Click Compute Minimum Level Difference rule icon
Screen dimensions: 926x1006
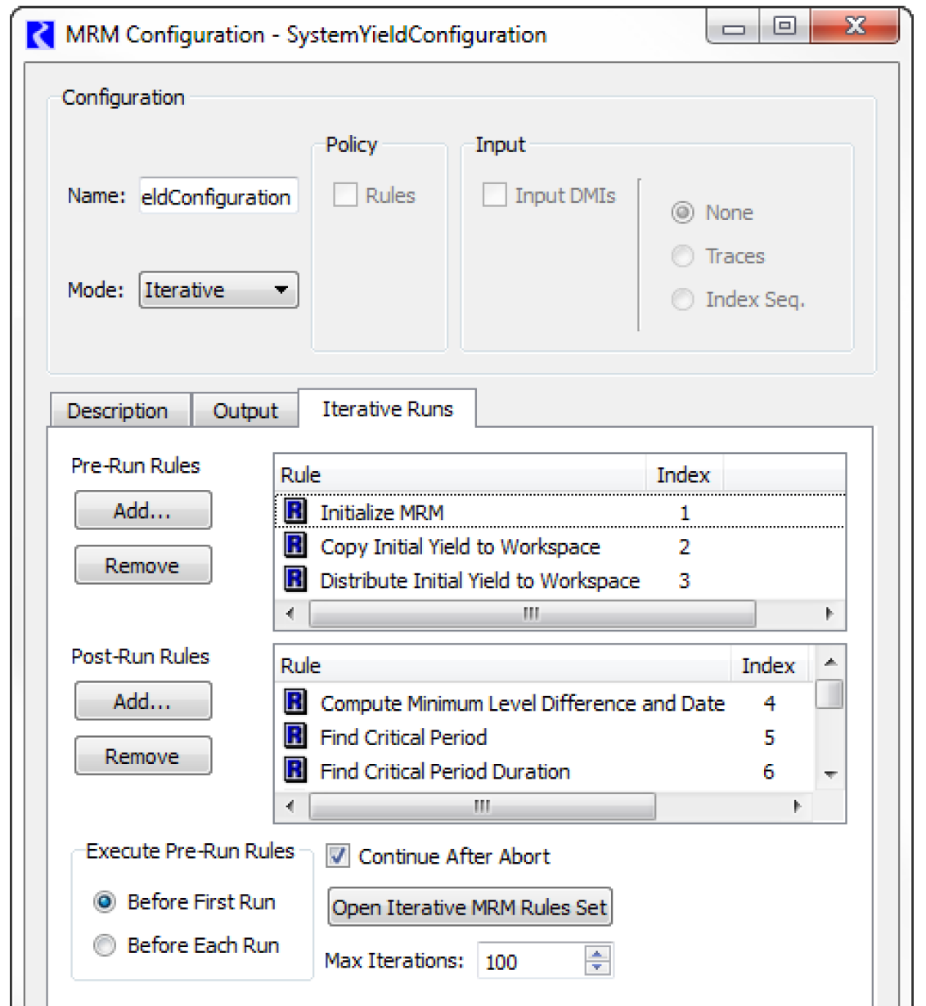point(294,703)
